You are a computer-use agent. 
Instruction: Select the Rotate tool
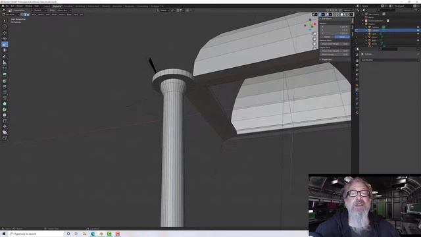[5, 39]
